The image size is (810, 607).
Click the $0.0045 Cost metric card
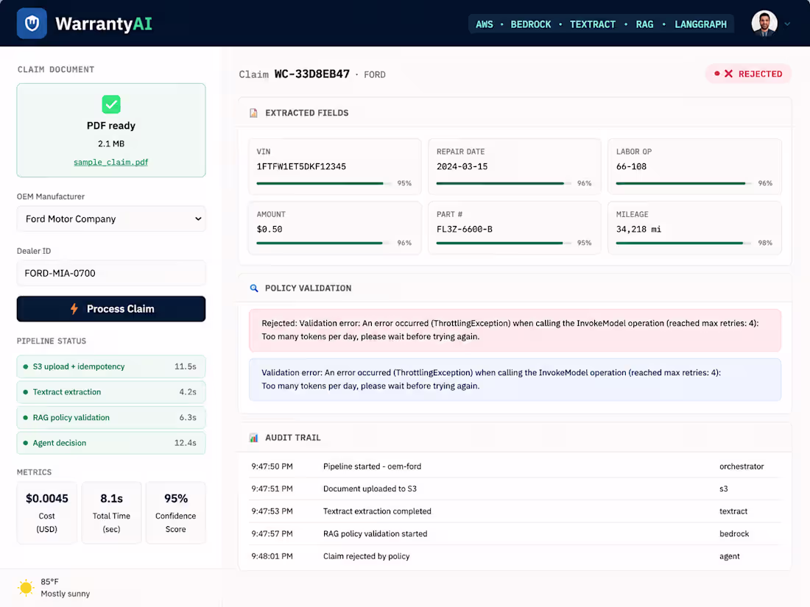47,513
